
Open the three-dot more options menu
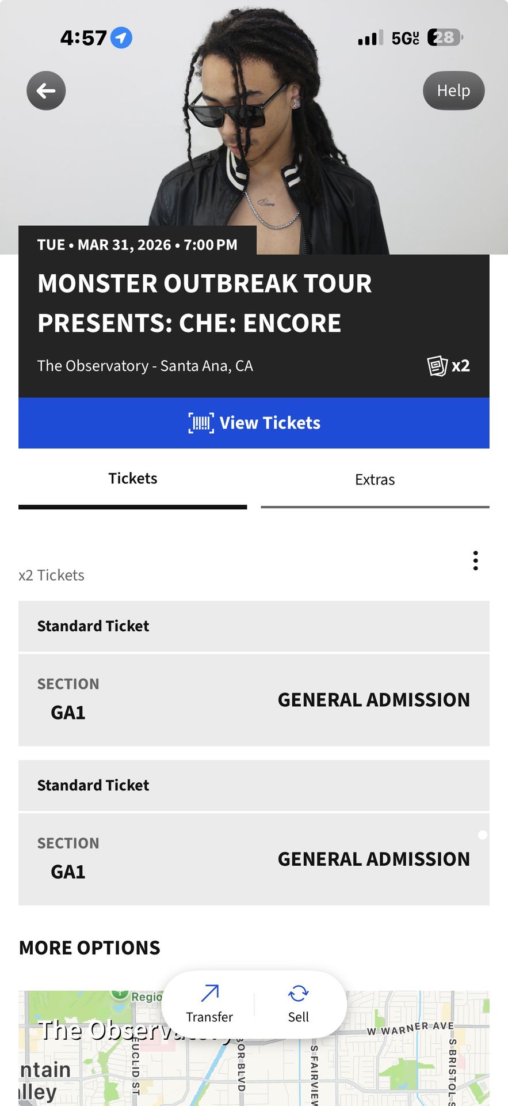475,560
